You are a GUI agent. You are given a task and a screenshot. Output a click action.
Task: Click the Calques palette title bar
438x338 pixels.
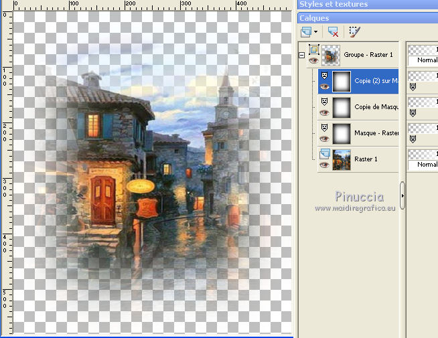(368, 18)
